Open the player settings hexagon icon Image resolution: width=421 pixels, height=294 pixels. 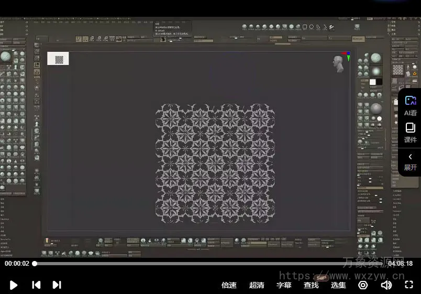(x=363, y=285)
